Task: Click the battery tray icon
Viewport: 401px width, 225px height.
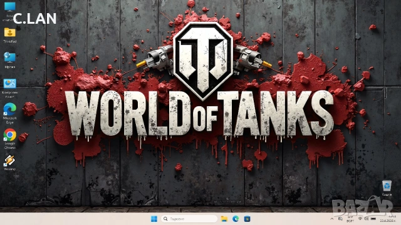Action: (x=373, y=219)
